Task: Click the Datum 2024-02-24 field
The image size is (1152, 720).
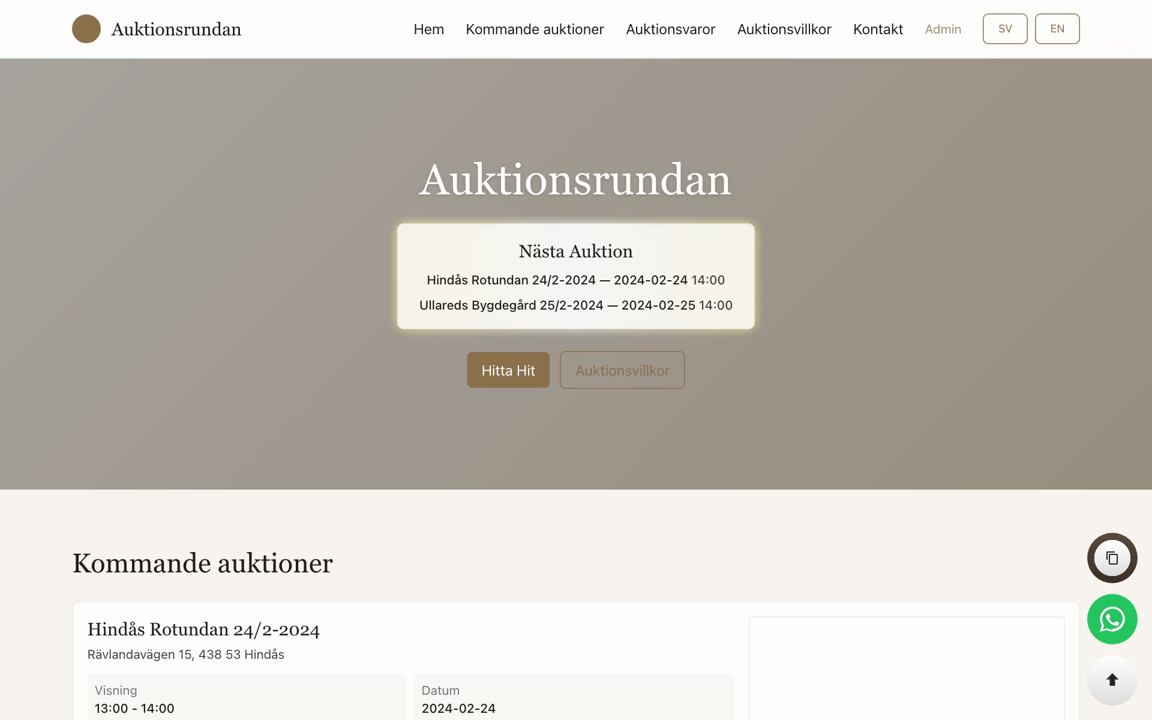Action: (574, 698)
